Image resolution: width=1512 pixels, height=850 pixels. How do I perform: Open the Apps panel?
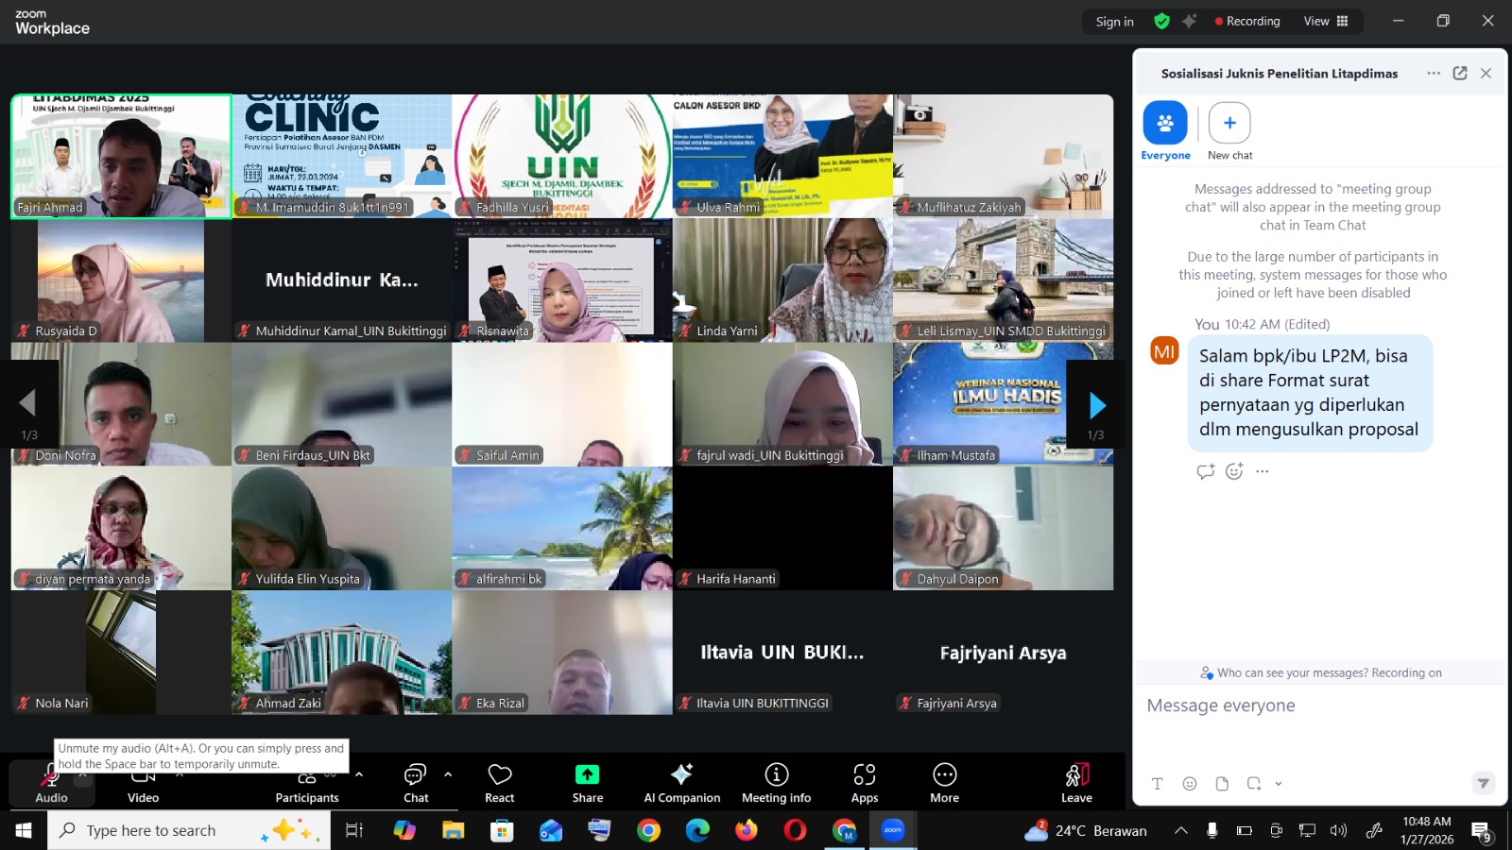[864, 783]
